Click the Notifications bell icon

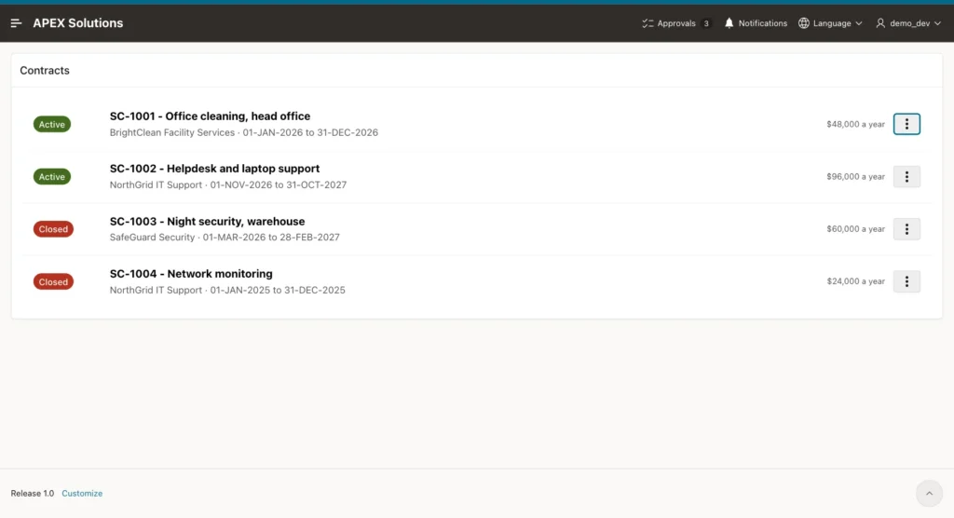pyautogui.click(x=729, y=23)
